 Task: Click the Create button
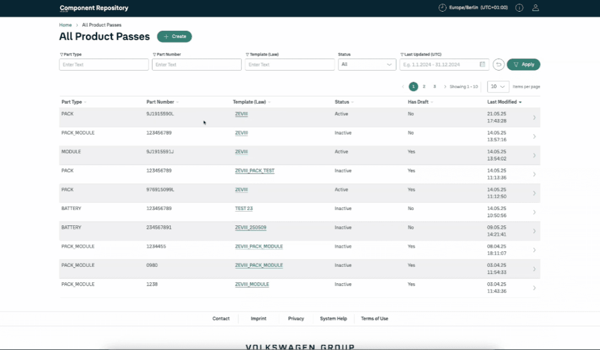click(174, 36)
